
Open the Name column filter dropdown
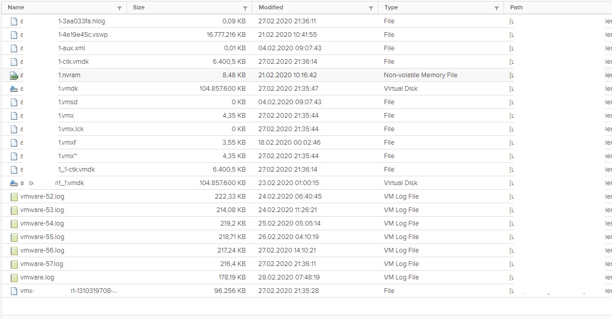(119, 8)
